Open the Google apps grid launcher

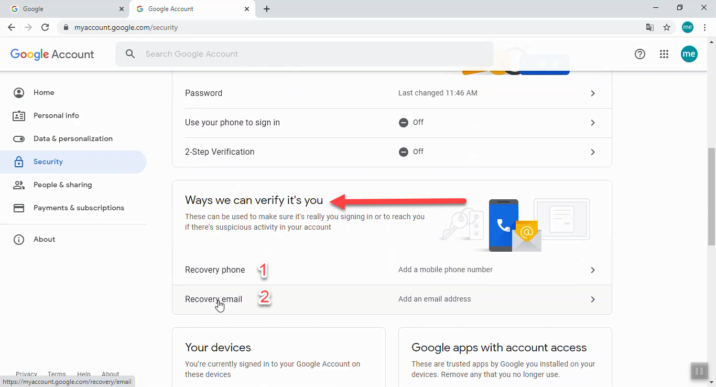click(664, 53)
